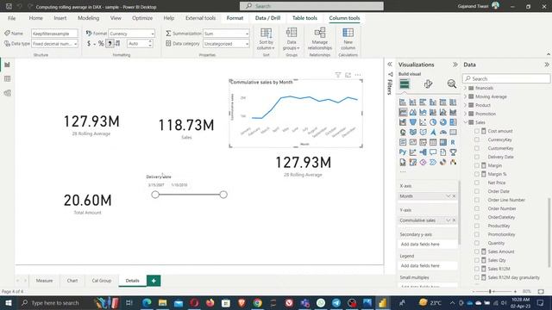Click the left Delivery date slider handle
Screen dimensions: 552x310
click(x=155, y=195)
